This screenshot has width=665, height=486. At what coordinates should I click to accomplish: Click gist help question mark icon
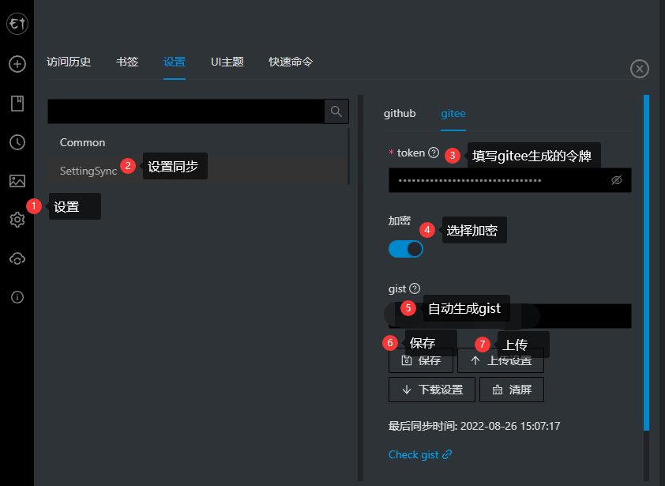tap(415, 288)
